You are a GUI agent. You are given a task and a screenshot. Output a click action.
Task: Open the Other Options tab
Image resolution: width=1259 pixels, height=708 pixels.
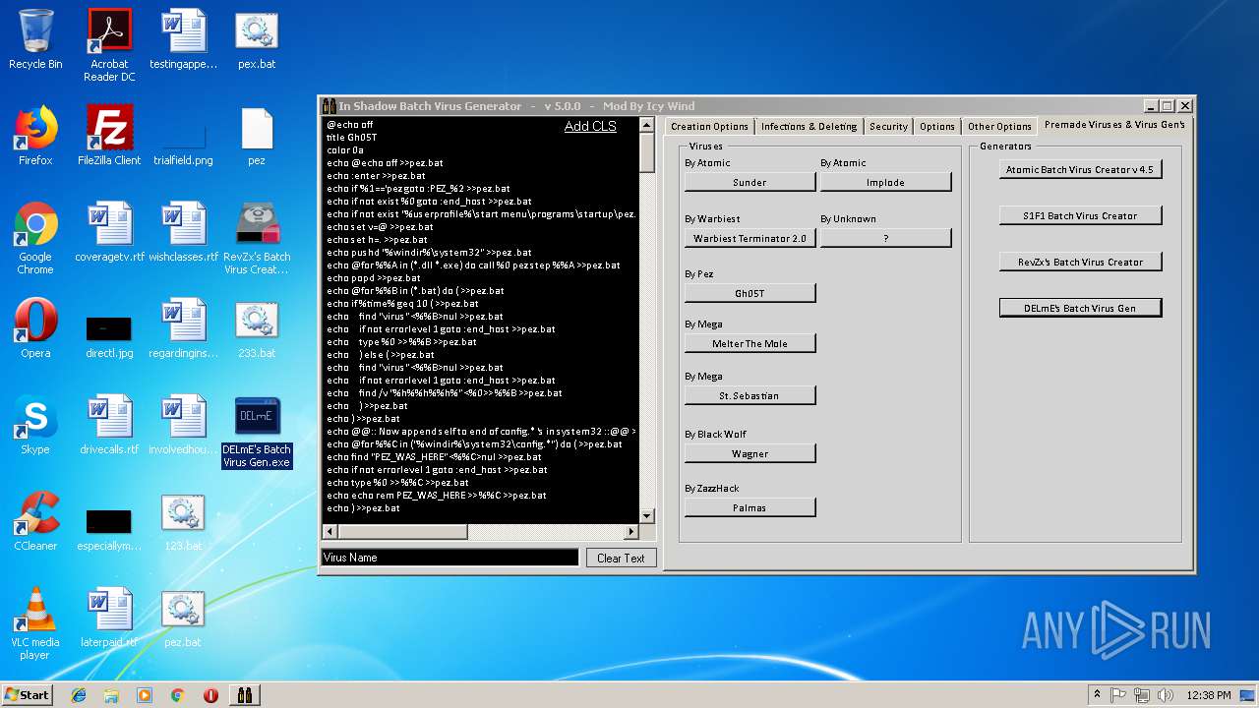click(999, 126)
